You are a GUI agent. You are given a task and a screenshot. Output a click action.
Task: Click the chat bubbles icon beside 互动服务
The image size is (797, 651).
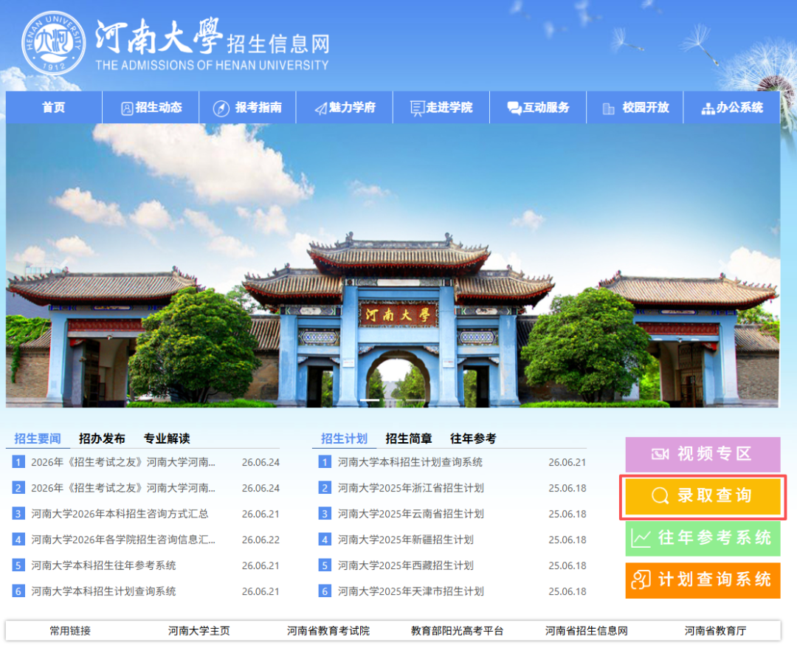click(x=514, y=108)
